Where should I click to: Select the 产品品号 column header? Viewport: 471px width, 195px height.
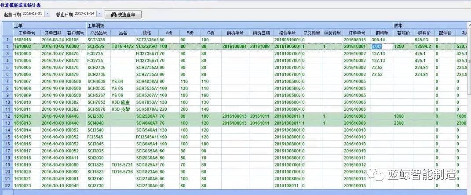click(98, 33)
